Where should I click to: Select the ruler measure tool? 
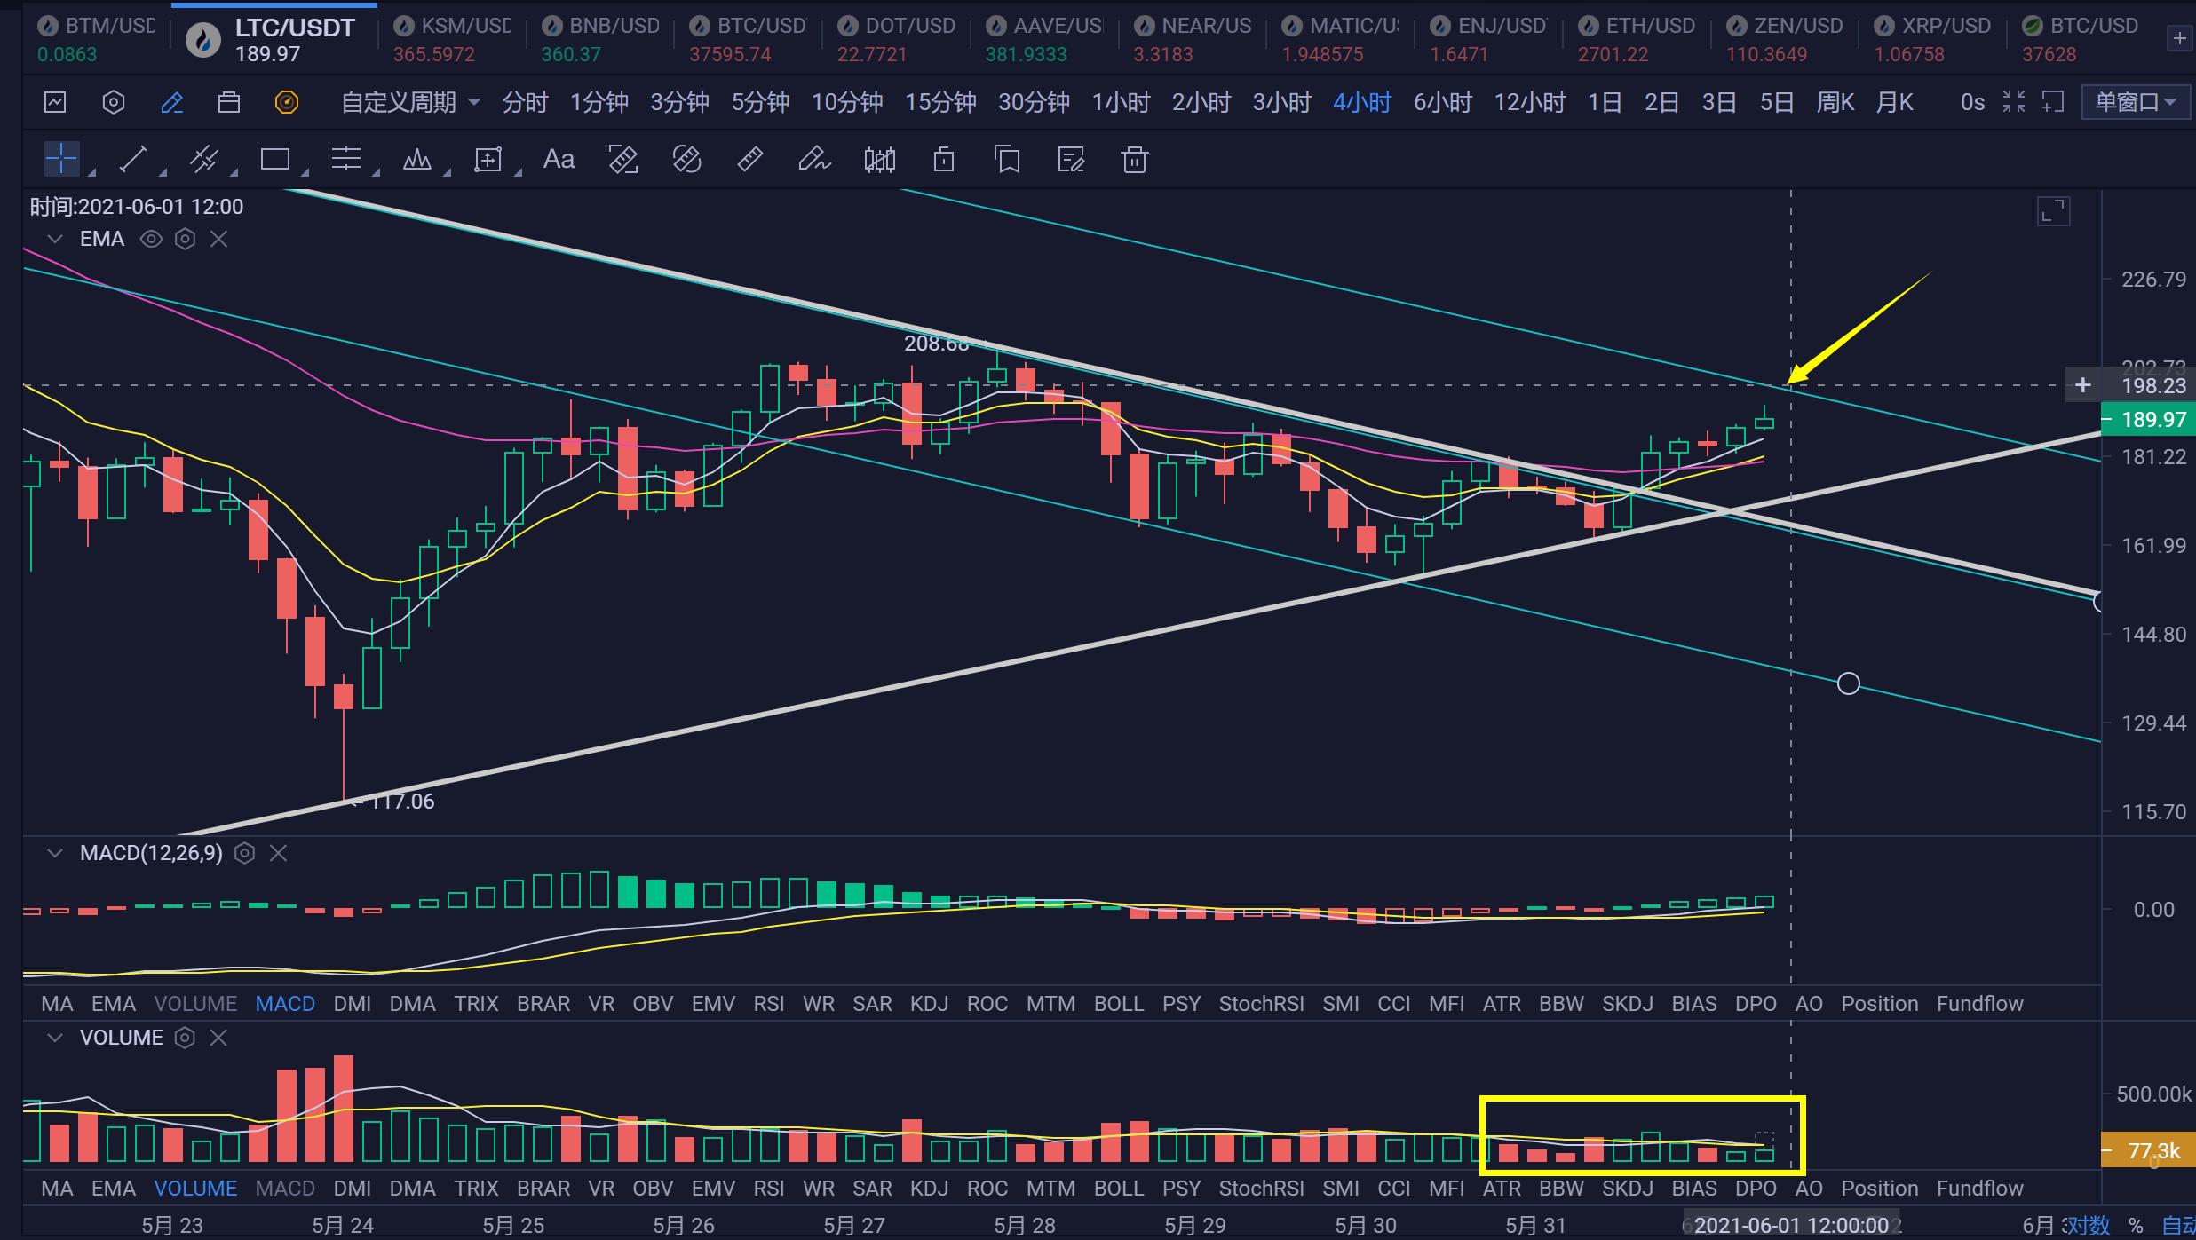coord(749,160)
